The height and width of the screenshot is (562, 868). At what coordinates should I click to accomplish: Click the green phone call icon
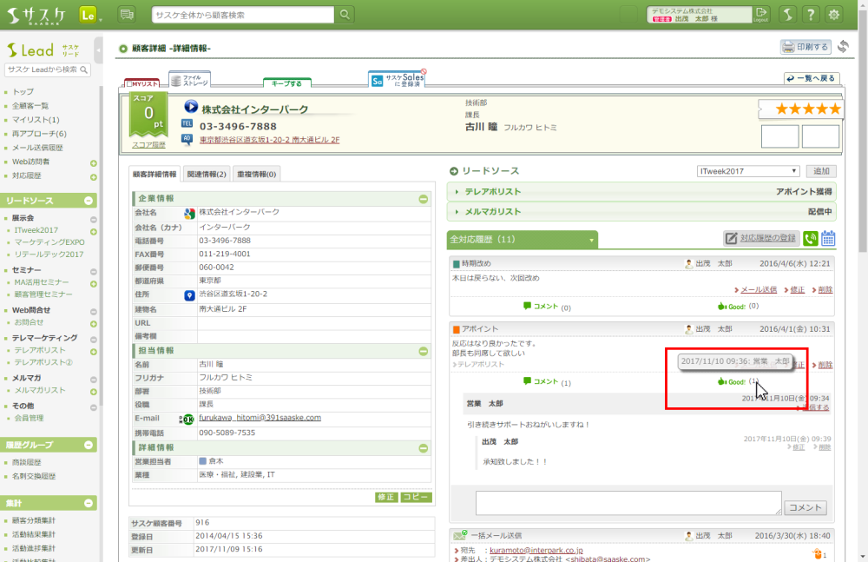[x=811, y=239]
